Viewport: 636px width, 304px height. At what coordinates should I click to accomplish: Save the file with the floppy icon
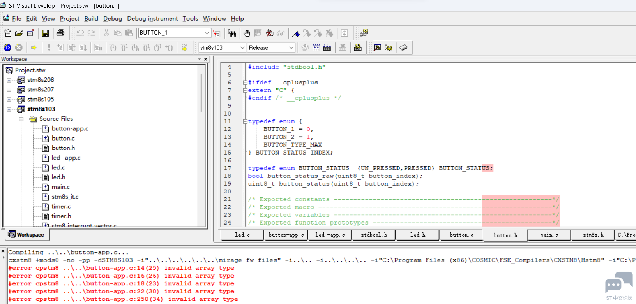click(x=45, y=33)
